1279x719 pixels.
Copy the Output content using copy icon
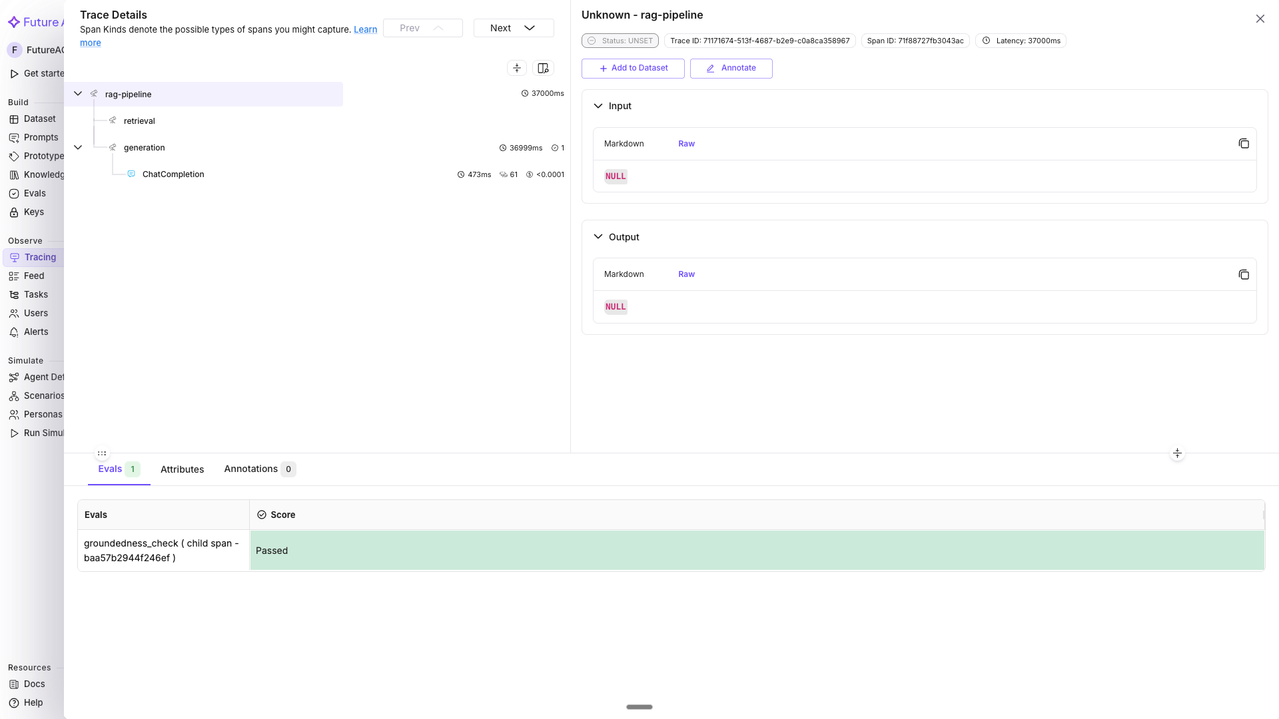[1244, 274]
